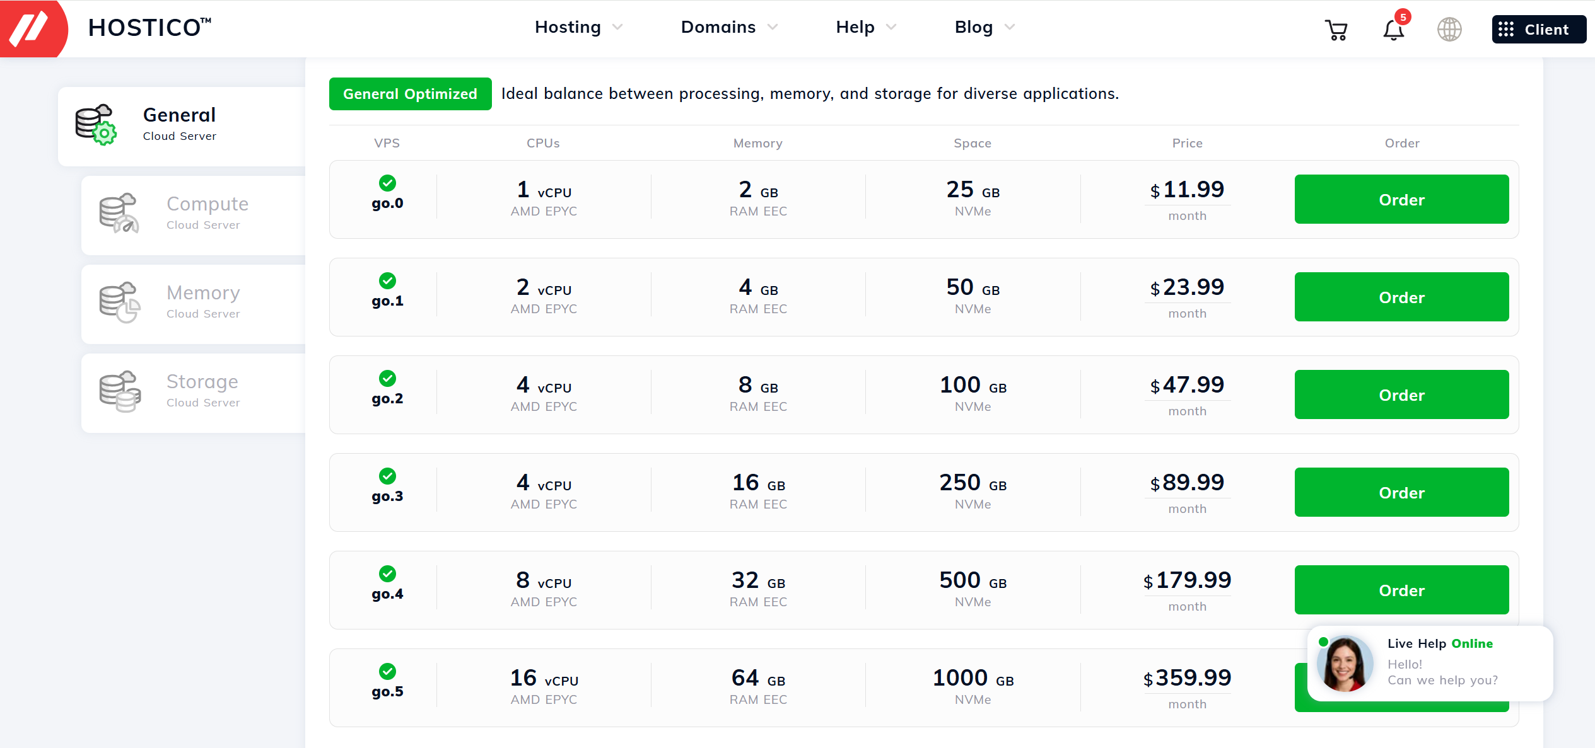Click the CPUs column header
The height and width of the screenshot is (748, 1595).
click(543, 143)
